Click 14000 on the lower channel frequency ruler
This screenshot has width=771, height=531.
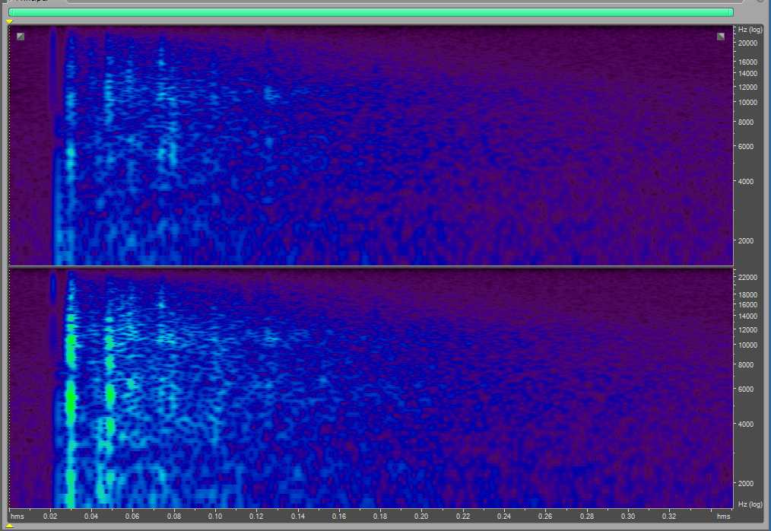click(748, 316)
